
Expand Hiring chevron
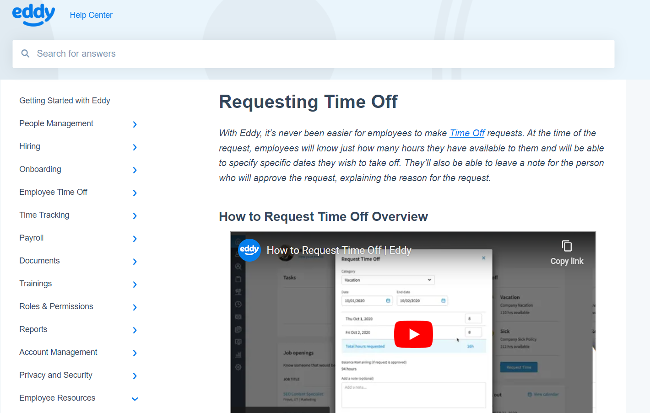click(135, 147)
